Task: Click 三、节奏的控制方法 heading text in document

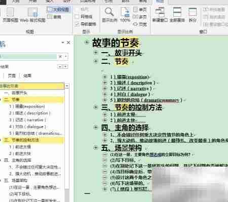Action: click(x=132, y=107)
